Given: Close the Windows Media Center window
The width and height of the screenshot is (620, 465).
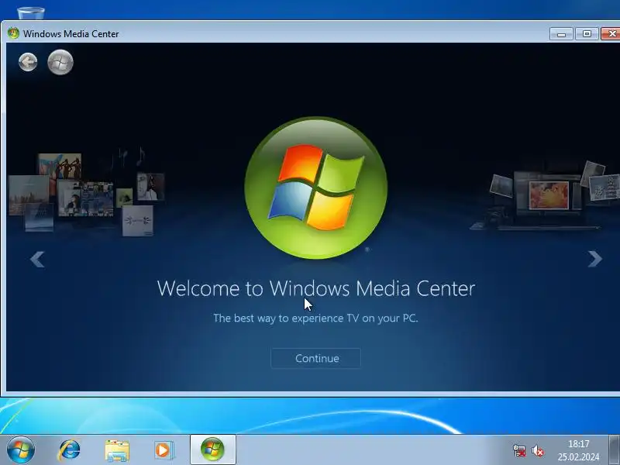Looking at the screenshot, I should 611,34.
